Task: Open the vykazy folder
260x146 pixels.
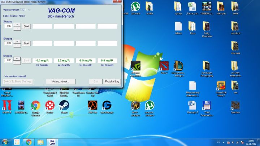Action: point(178,8)
